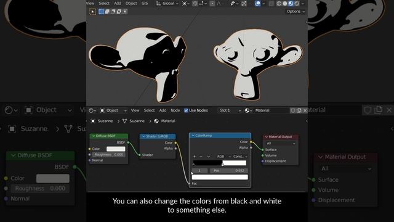The image size is (394, 222).
Task: Open Material Output All target dropdown
Action: 281,144
